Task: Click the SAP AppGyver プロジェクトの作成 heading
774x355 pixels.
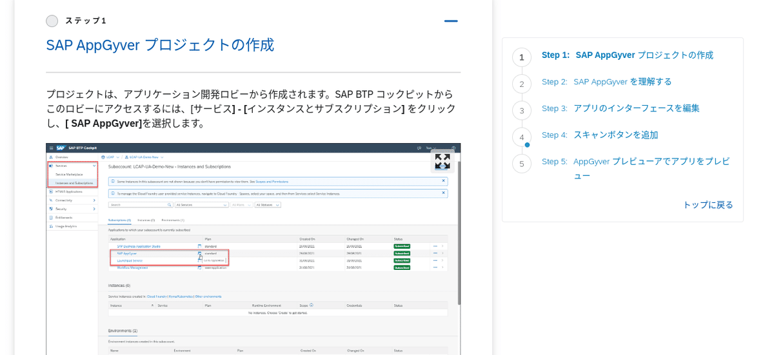Action: pyautogui.click(x=160, y=45)
